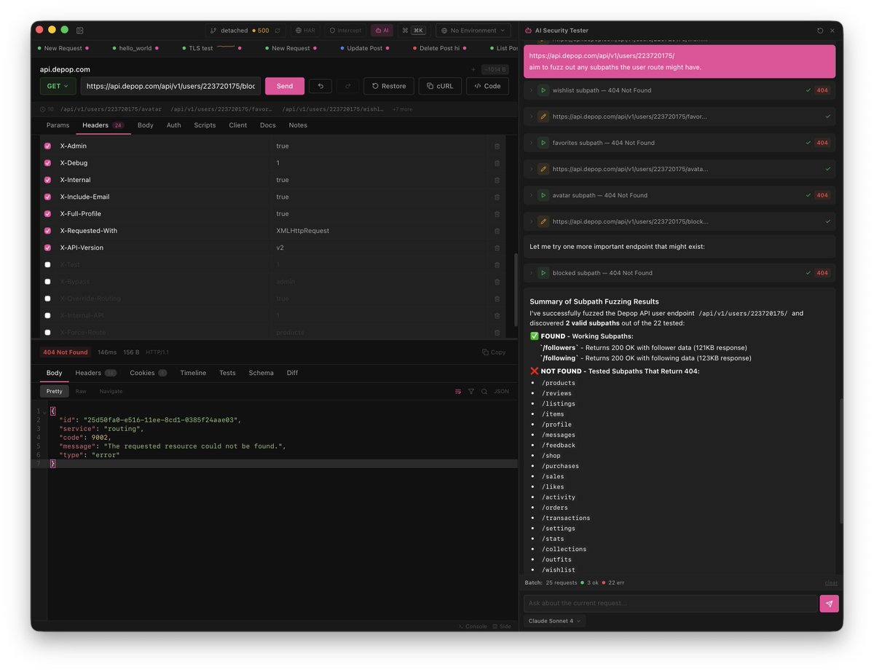The width and height of the screenshot is (874, 672).
Task: Select the Raw response view
Action: point(81,392)
